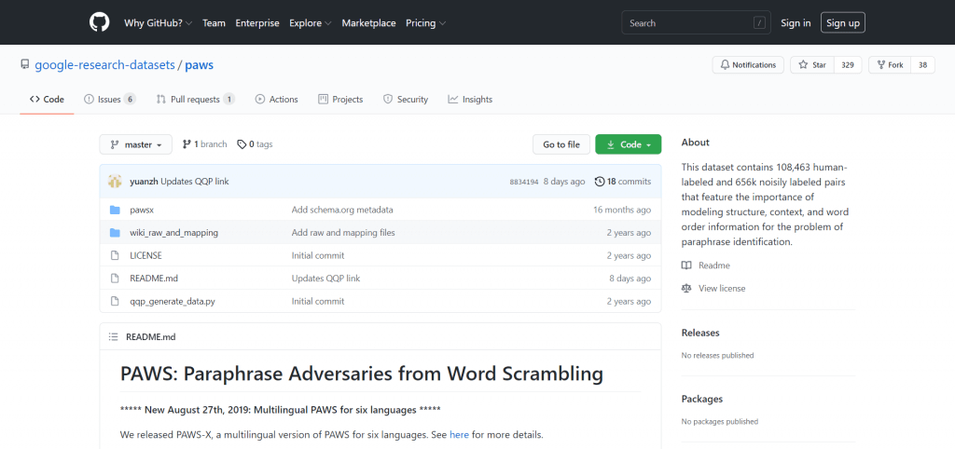Screen dimensions: 955x449
Task: Click the Readme link in About
Action: tap(713, 265)
